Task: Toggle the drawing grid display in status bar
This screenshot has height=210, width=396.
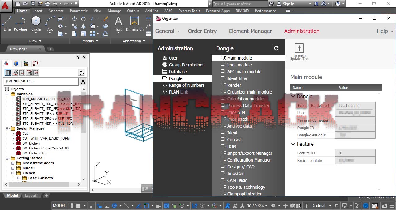Action: (71, 206)
